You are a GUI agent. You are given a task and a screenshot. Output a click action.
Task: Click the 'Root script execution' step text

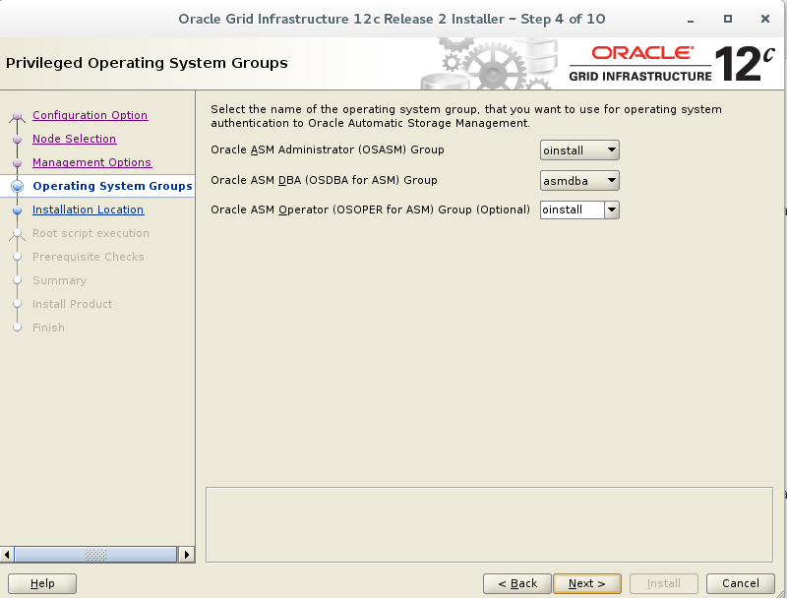coord(91,233)
